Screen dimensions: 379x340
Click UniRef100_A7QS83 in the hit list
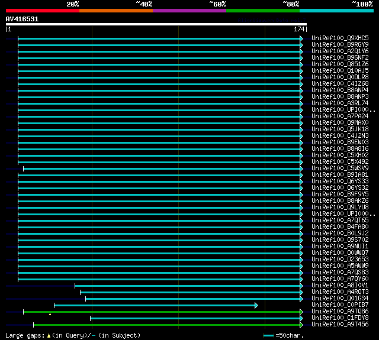[340, 273]
